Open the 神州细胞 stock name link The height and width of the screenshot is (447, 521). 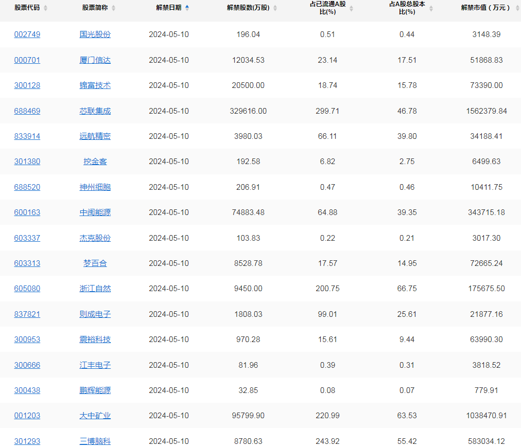tap(95, 187)
